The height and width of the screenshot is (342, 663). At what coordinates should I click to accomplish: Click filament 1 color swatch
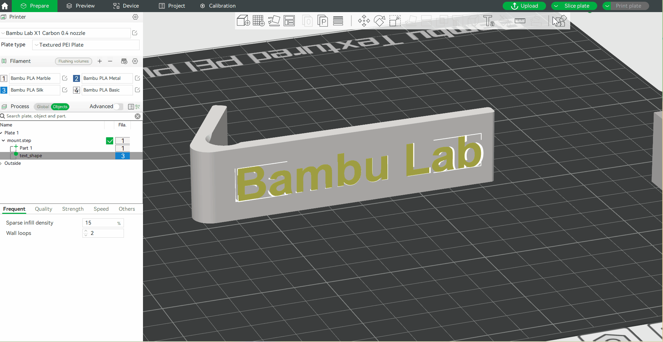pos(4,78)
